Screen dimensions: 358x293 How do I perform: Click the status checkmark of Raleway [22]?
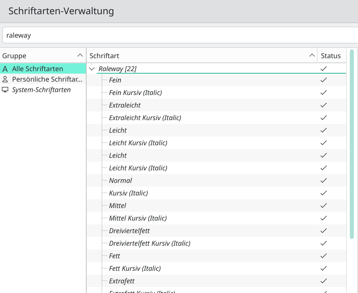click(324, 69)
